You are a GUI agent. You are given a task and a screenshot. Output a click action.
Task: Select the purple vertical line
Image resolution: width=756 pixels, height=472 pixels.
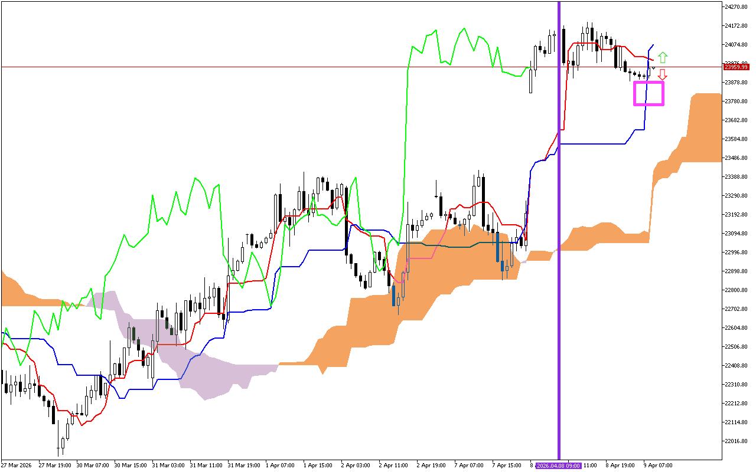click(x=559, y=236)
